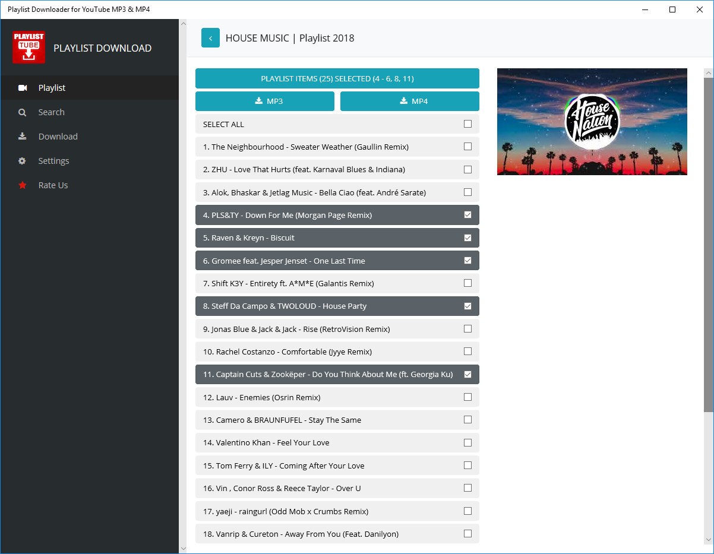Viewport: 714px width, 554px height.
Task: Check Shift K3Y - Entirety checkbox
Action: 467,283
